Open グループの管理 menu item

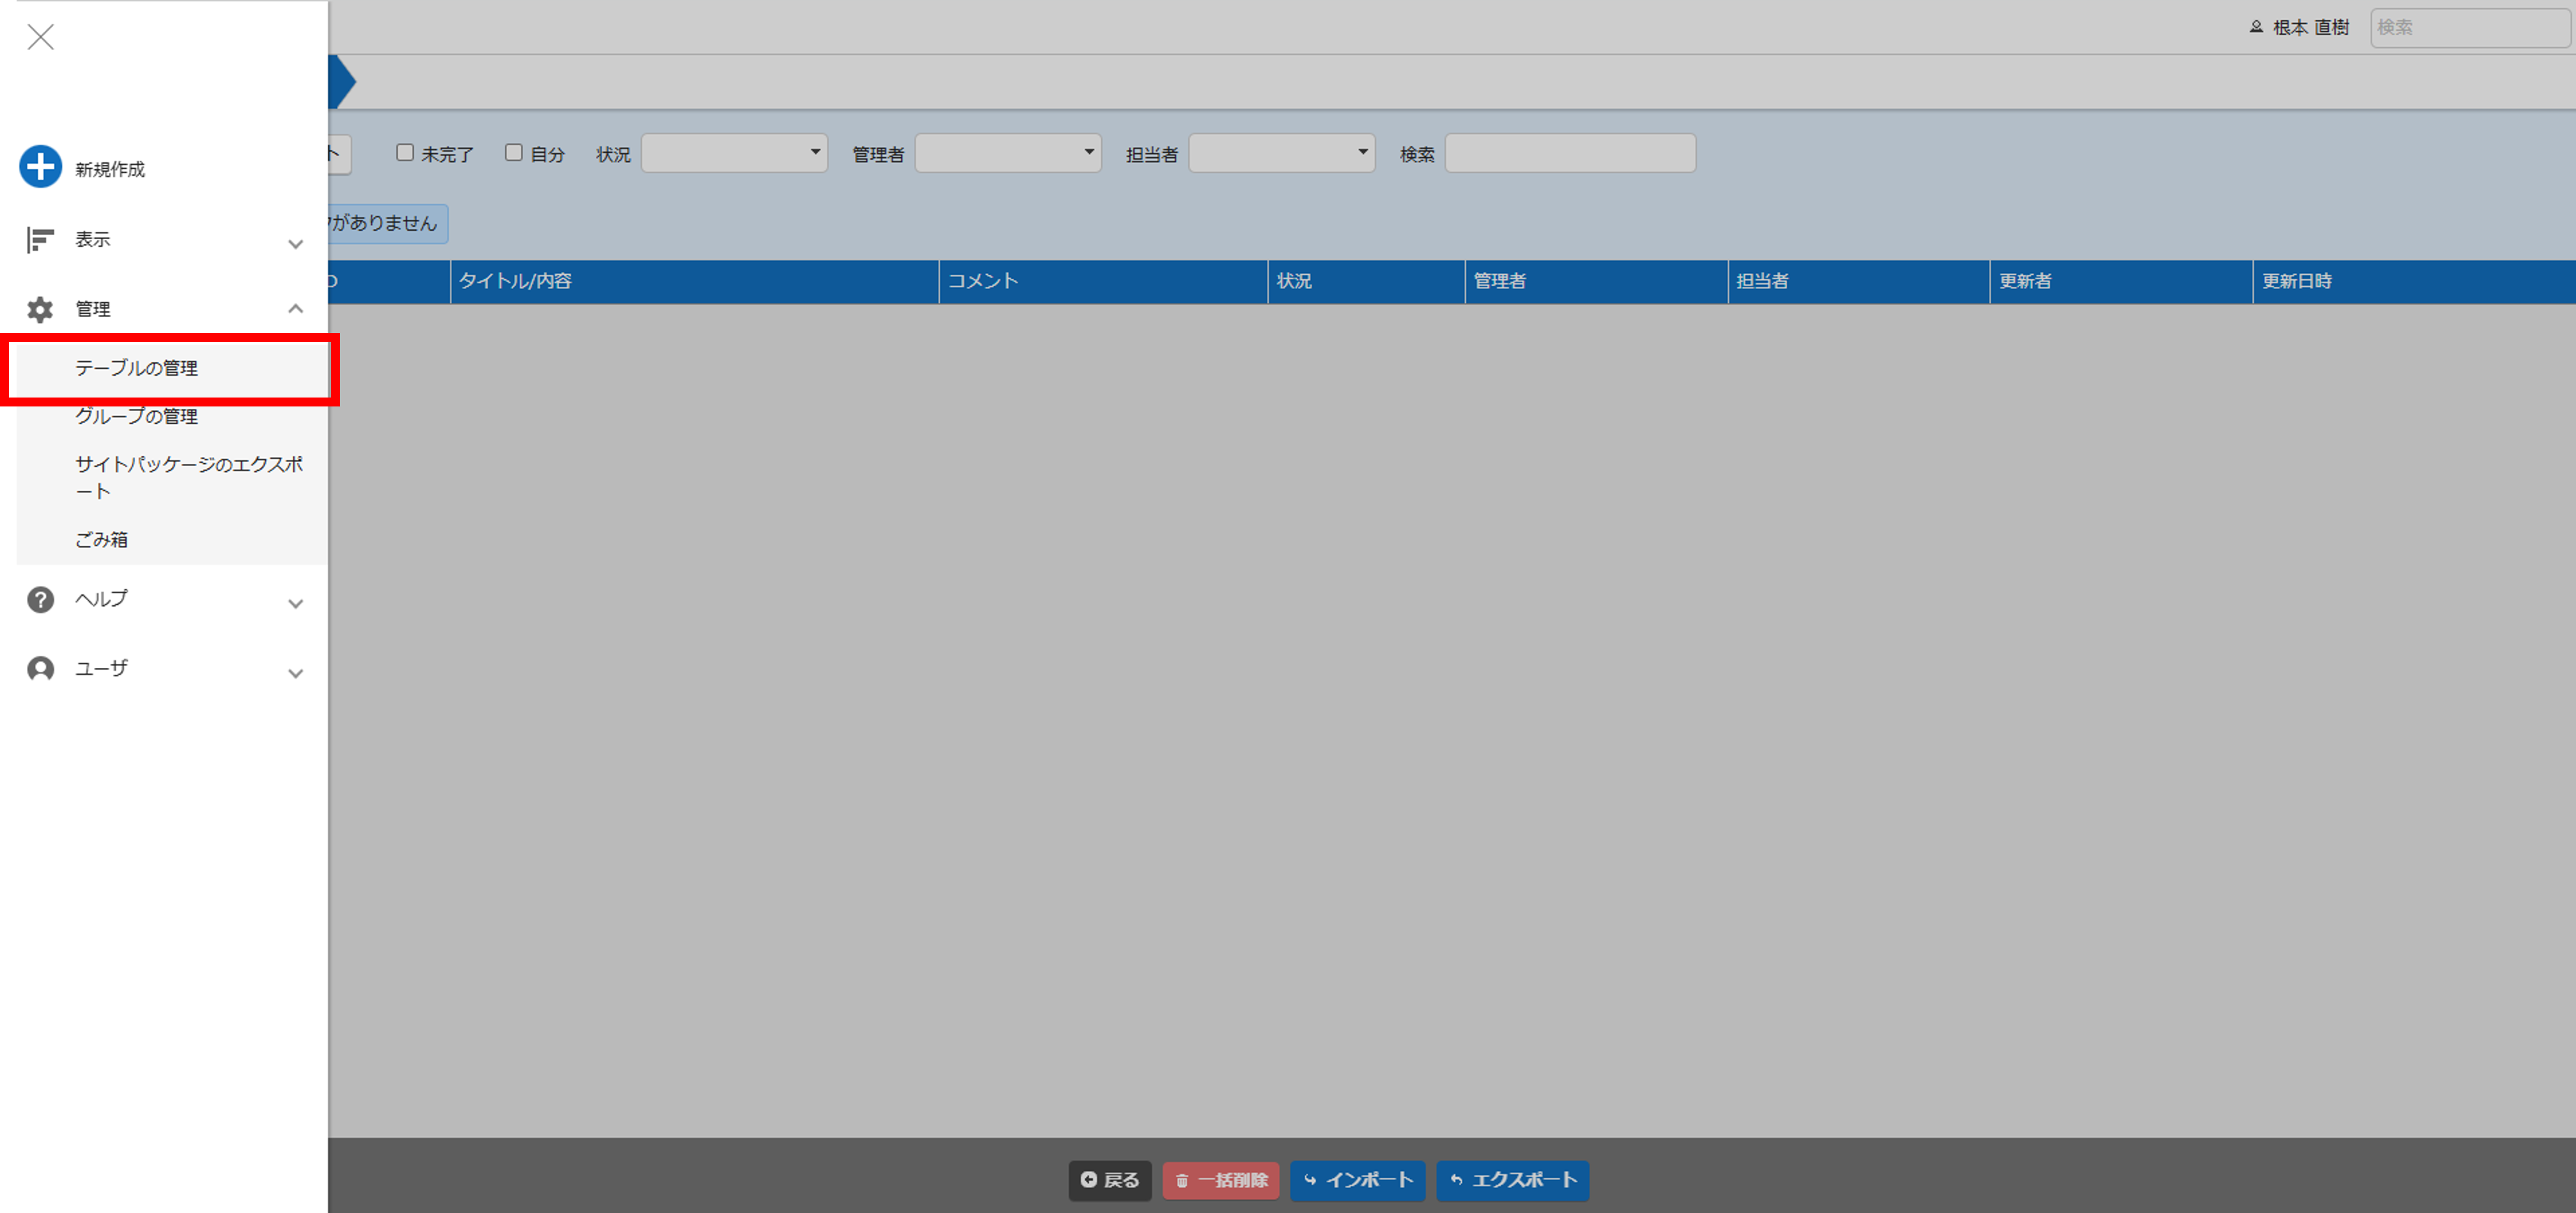(x=137, y=416)
